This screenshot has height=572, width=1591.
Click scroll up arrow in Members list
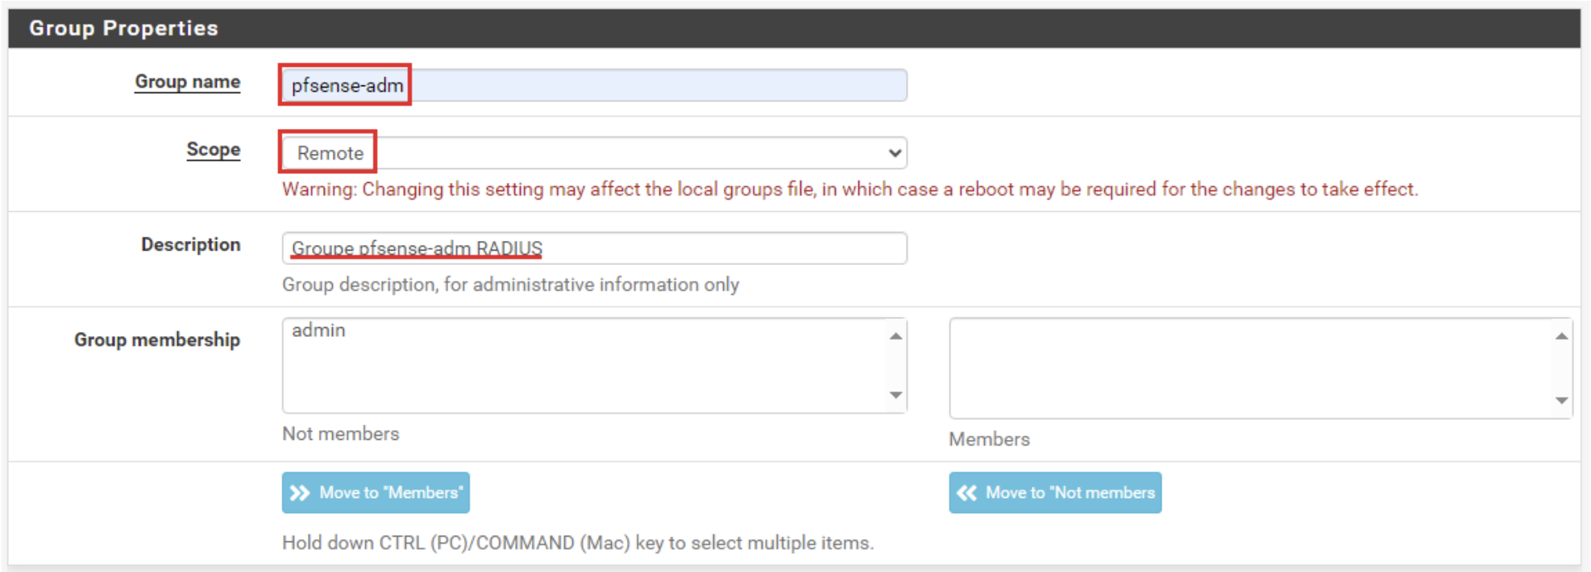point(1562,336)
